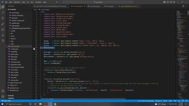Click the Split Editor icon
Viewport: 189px width, 106px height.
point(183,6)
